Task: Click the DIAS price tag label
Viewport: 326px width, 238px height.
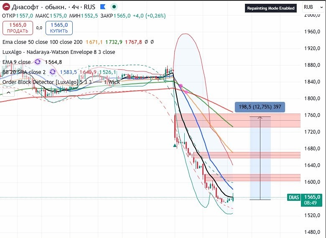Action: tap(294, 197)
